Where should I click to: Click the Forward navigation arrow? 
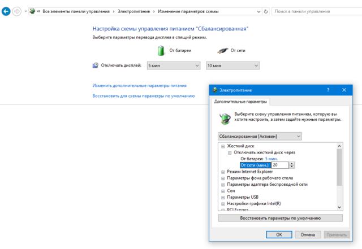(17, 11)
